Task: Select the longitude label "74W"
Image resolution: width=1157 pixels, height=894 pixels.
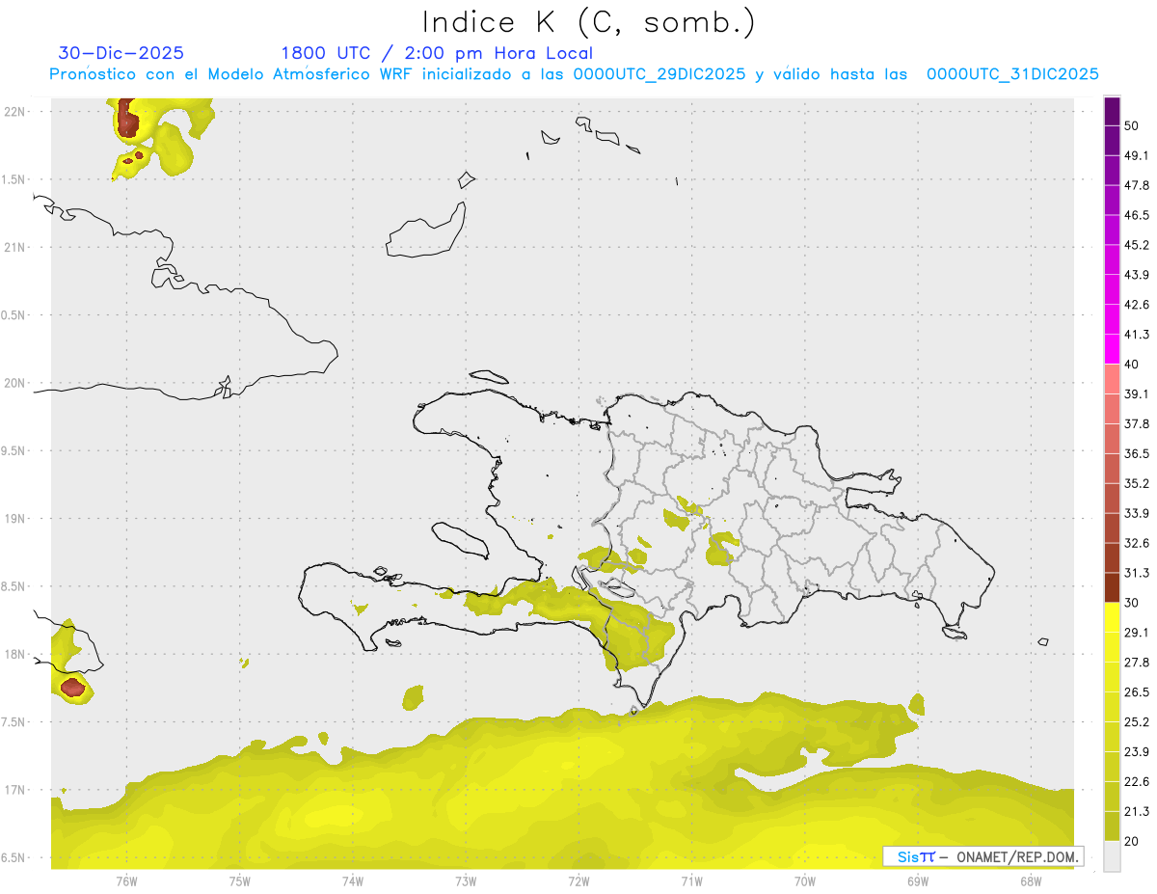Action: coord(353,881)
